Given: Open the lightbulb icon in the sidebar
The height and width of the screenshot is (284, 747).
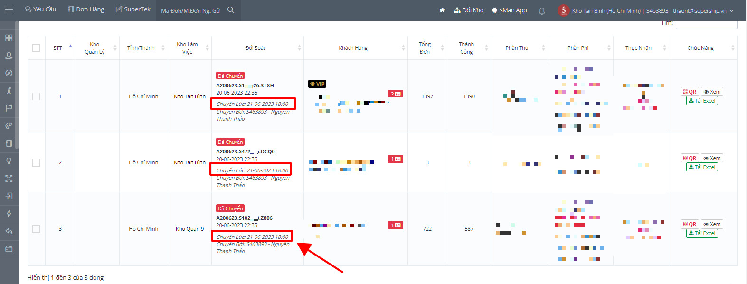Looking at the screenshot, I should (x=9, y=161).
